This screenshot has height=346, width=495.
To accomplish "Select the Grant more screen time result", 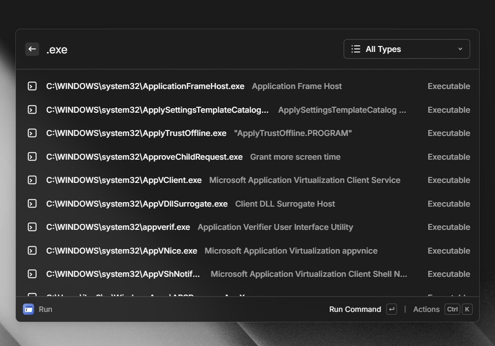I will click(247, 157).
